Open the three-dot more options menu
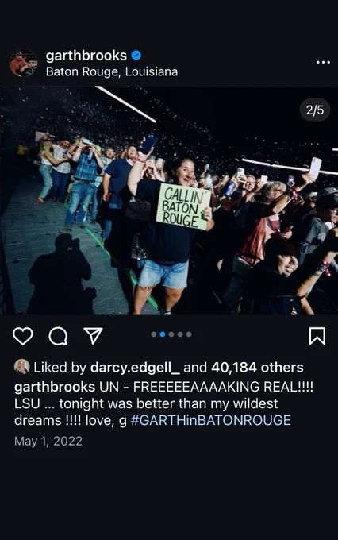Image resolution: width=338 pixels, height=540 pixels. (x=323, y=62)
